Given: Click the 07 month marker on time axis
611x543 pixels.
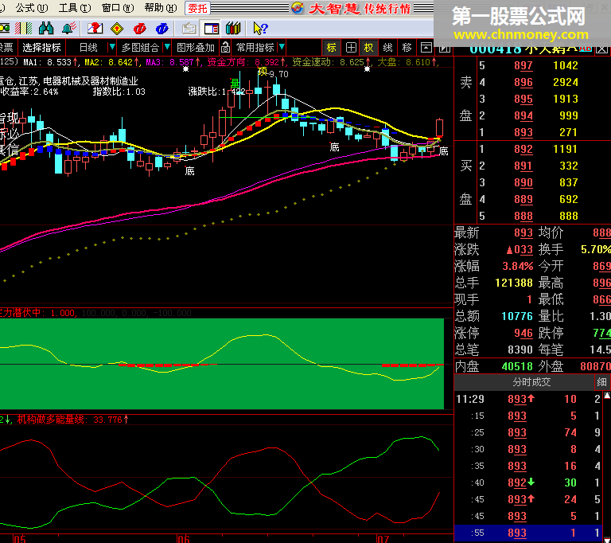Looking at the screenshot, I should click(383, 539).
